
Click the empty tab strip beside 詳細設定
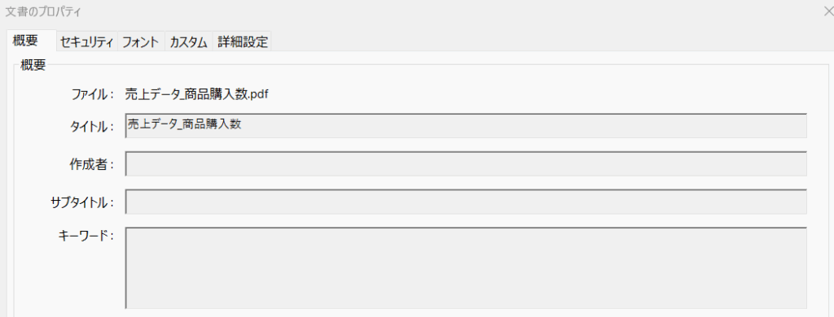pos(552,42)
